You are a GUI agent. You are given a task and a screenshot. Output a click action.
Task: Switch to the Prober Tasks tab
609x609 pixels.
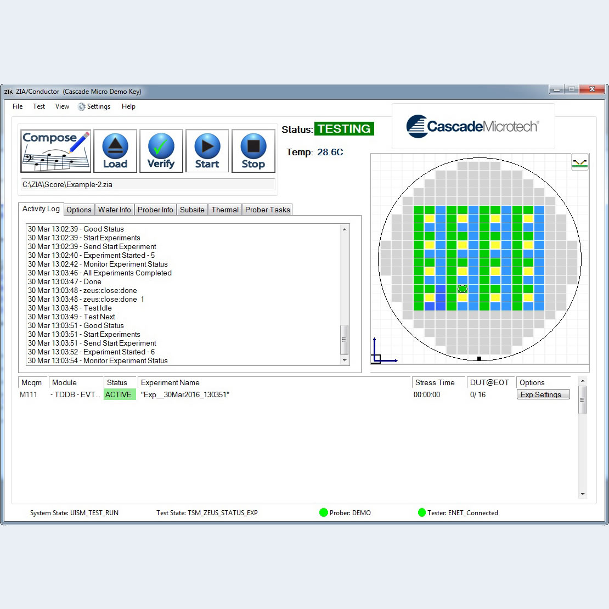click(268, 210)
